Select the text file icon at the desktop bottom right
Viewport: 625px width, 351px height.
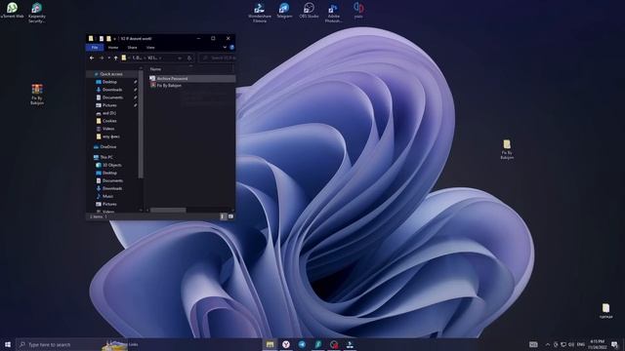[x=605, y=311]
